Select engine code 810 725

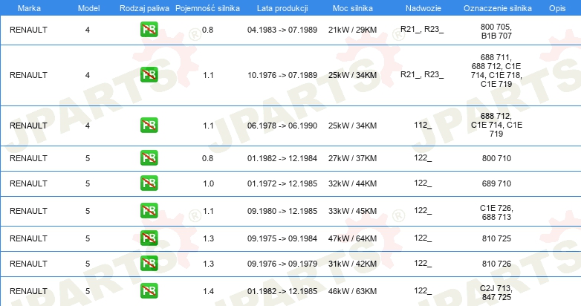tap(496, 238)
